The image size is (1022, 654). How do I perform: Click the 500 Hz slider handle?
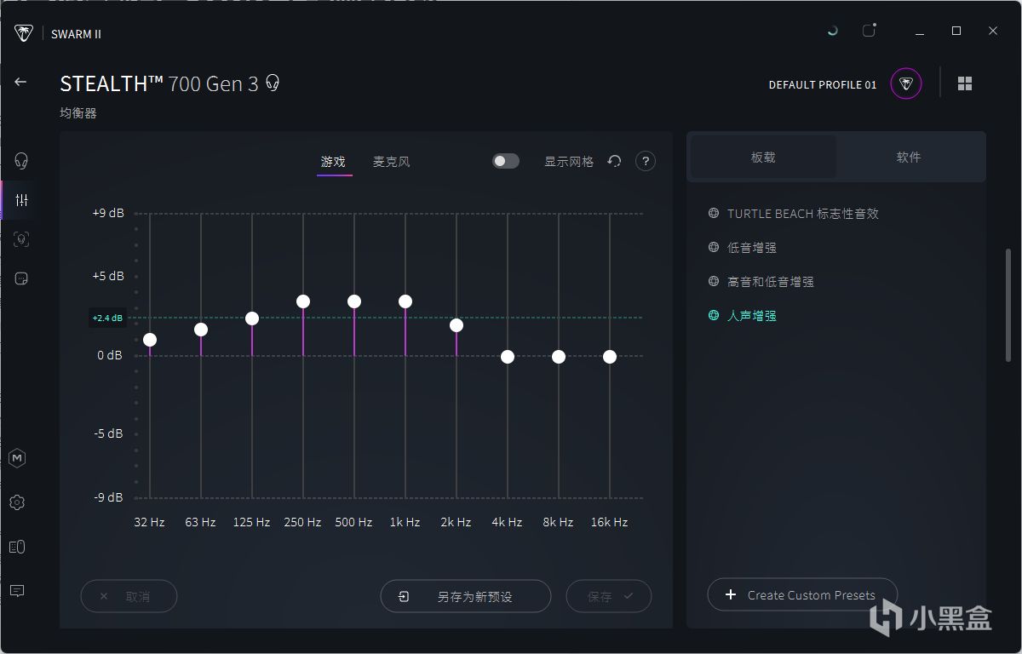click(354, 301)
